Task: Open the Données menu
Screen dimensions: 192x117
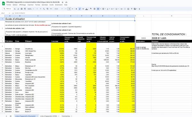Action: 45,5
